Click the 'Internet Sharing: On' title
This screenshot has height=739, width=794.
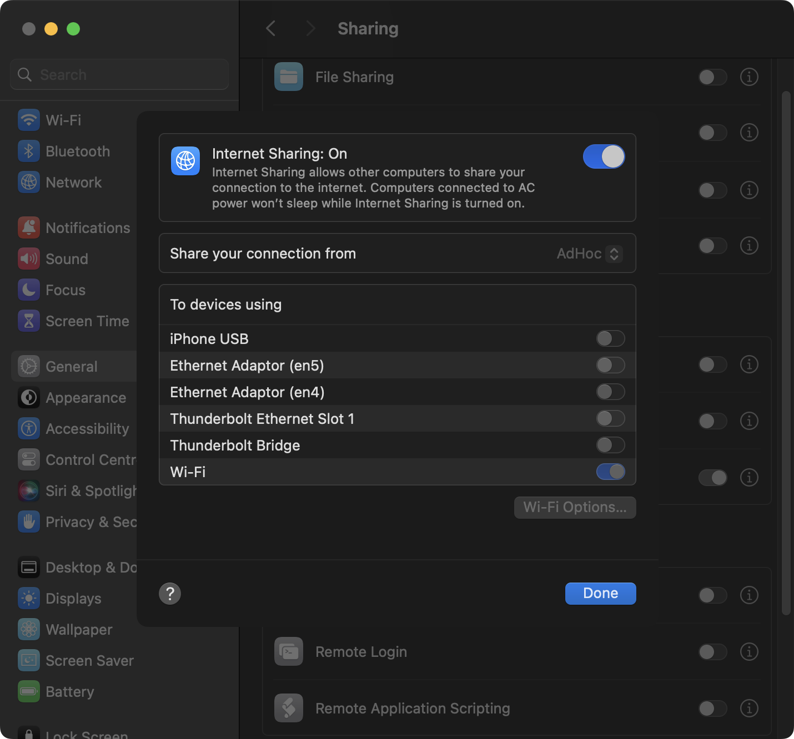point(279,154)
